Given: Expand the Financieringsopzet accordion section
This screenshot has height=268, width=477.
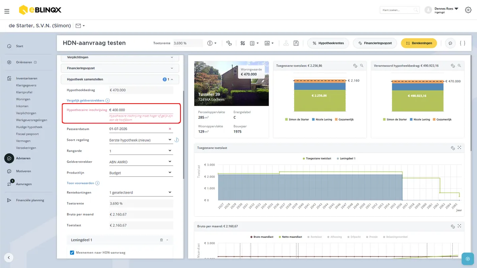Looking at the screenshot, I should pos(120,68).
